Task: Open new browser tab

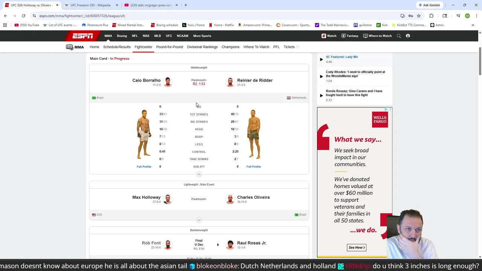Action: [x=186, y=5]
